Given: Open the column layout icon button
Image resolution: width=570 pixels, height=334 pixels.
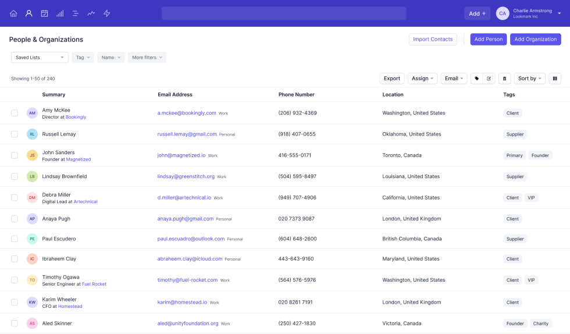Looking at the screenshot, I should (555, 79).
